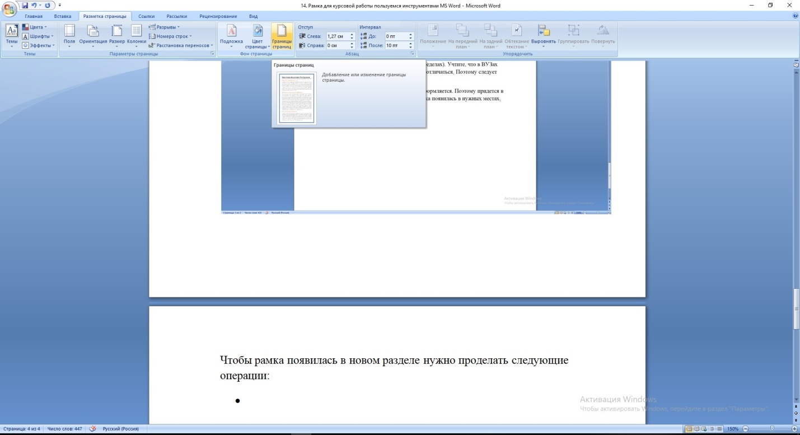Open the Главная tab
This screenshot has width=800, height=435.
point(34,16)
